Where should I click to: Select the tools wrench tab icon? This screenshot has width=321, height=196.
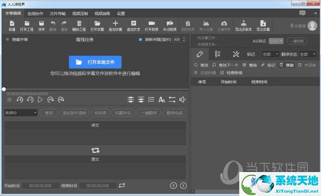point(236,54)
